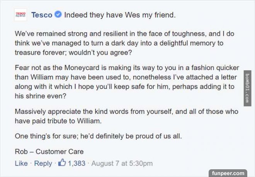Screen dimensions: 255x177
Task: Open the 1,383 likes count
Action: 76,163
